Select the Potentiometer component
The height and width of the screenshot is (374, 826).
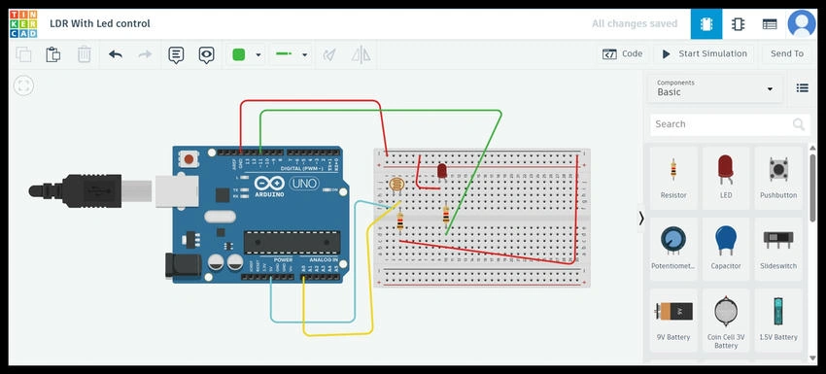(x=673, y=249)
